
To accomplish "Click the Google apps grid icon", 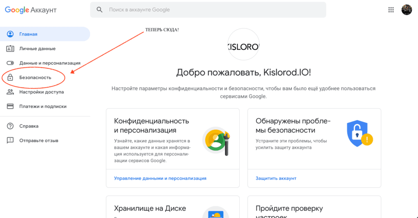I will click(x=391, y=10).
